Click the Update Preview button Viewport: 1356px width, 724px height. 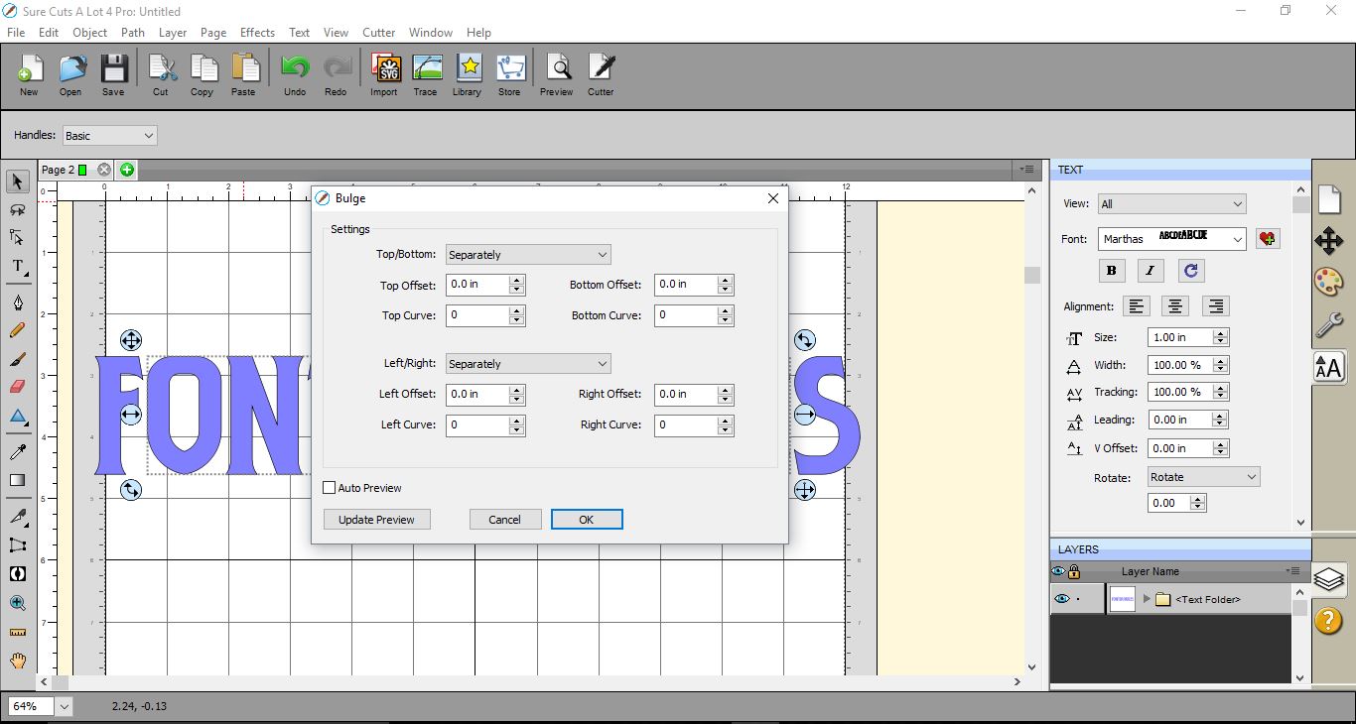pos(377,520)
